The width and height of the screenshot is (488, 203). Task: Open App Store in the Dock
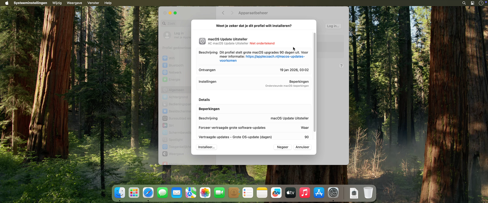(319, 193)
